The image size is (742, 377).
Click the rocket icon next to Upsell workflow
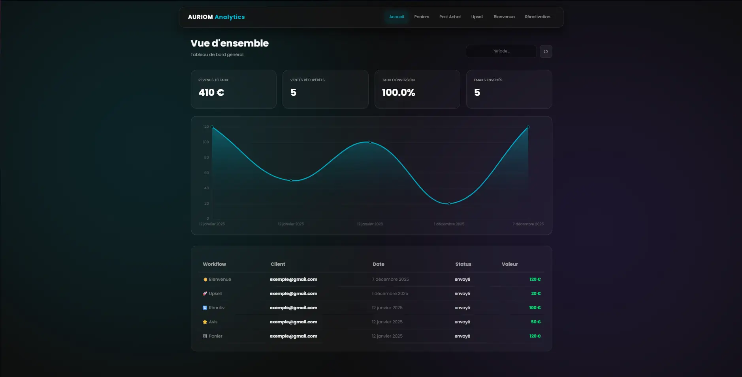[204, 293]
